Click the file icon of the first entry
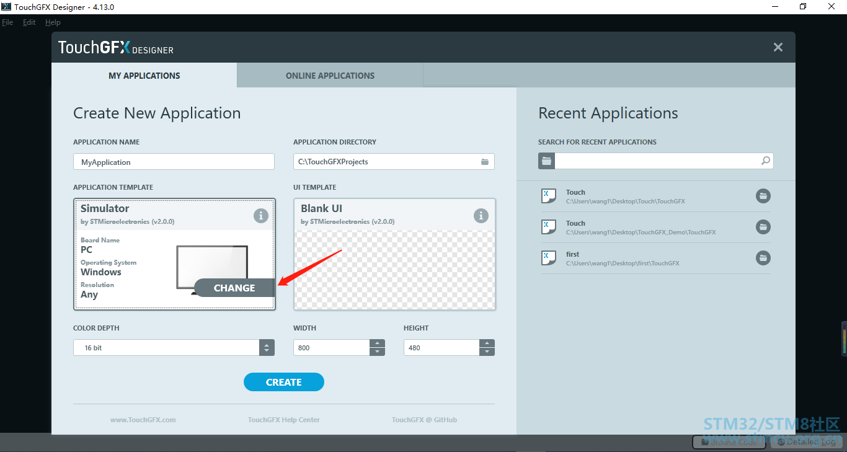Viewport: 847px width, 452px height. pos(549,258)
